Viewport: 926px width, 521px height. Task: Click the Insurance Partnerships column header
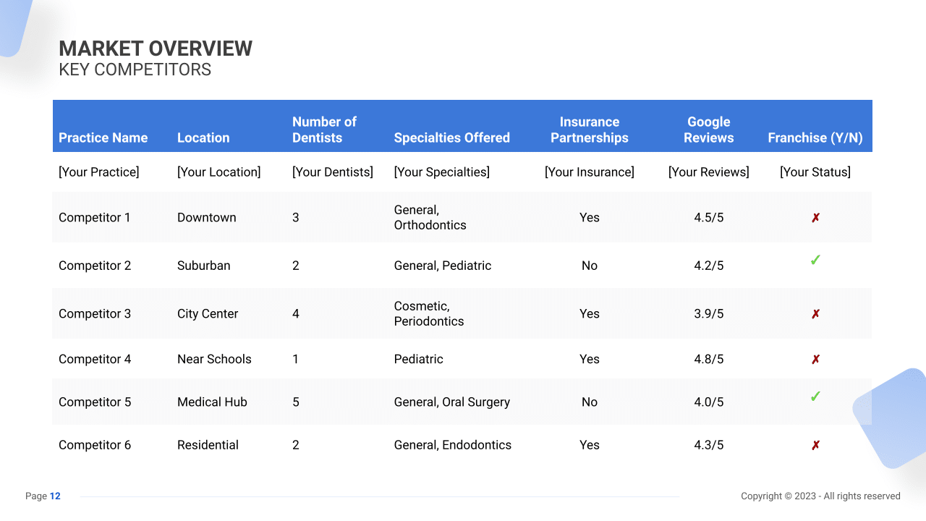click(590, 130)
